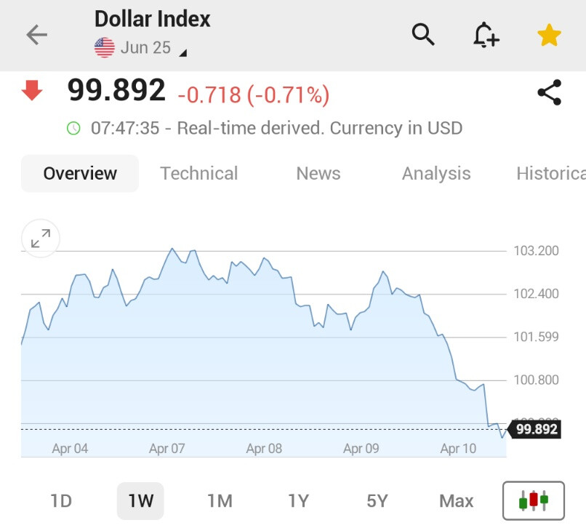Image resolution: width=586 pixels, height=528 pixels.
Task: Set chart range to 5Y
Action: (377, 500)
